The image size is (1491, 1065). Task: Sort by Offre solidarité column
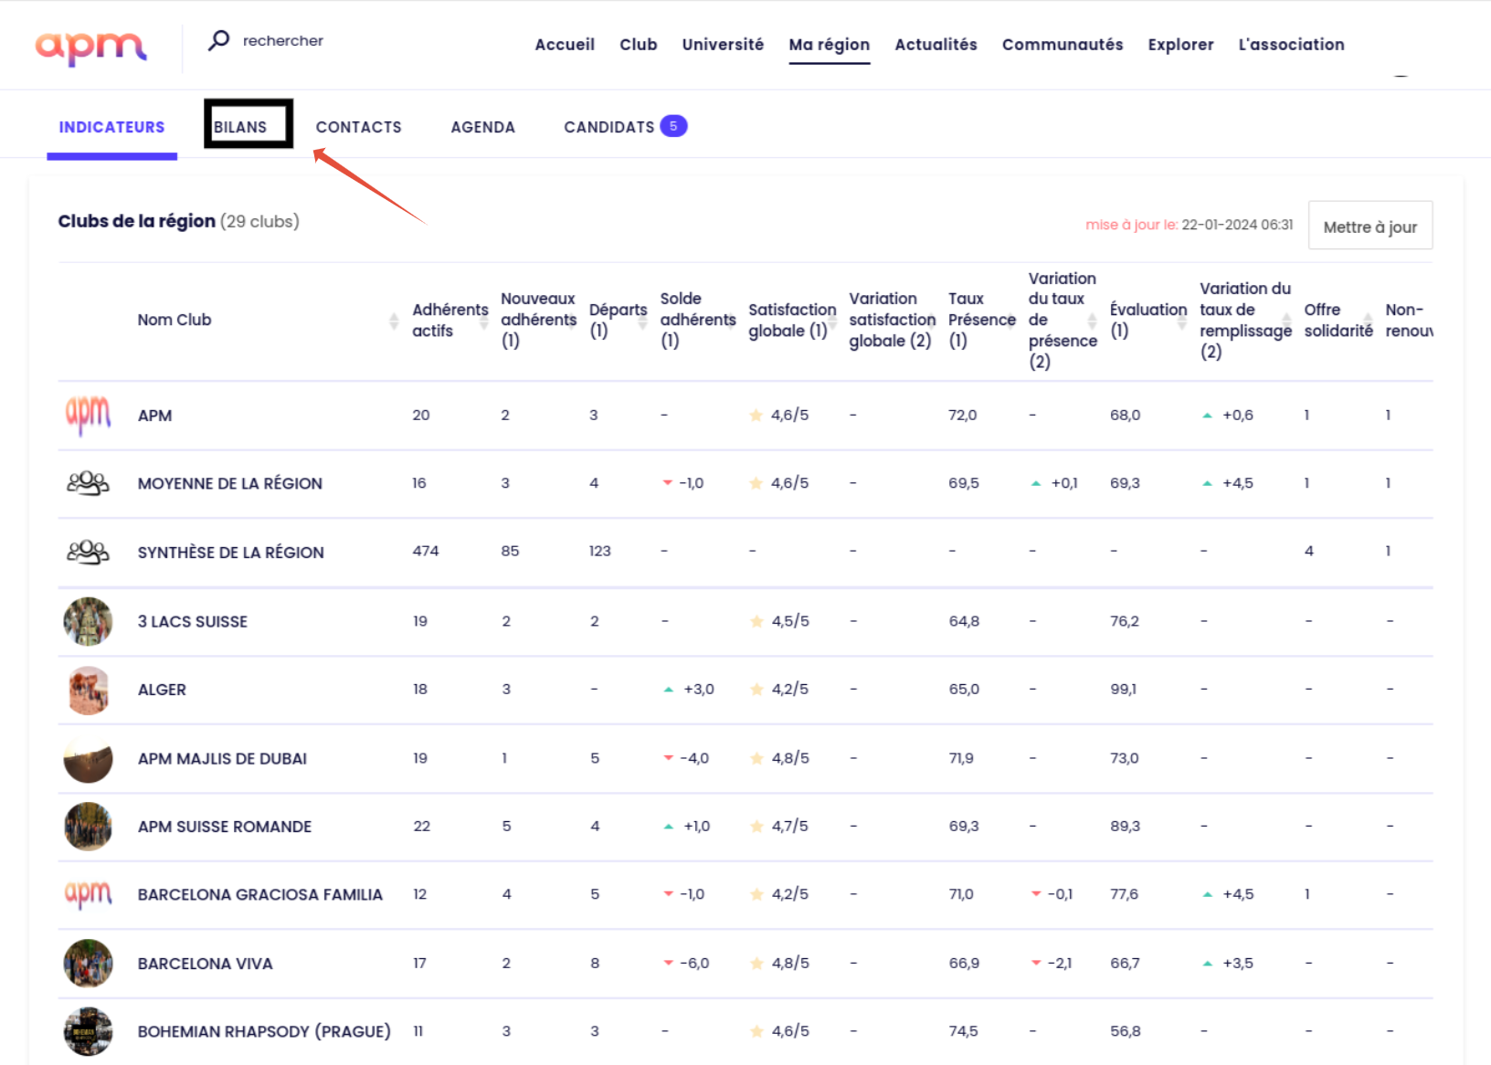pyautogui.click(x=1368, y=320)
